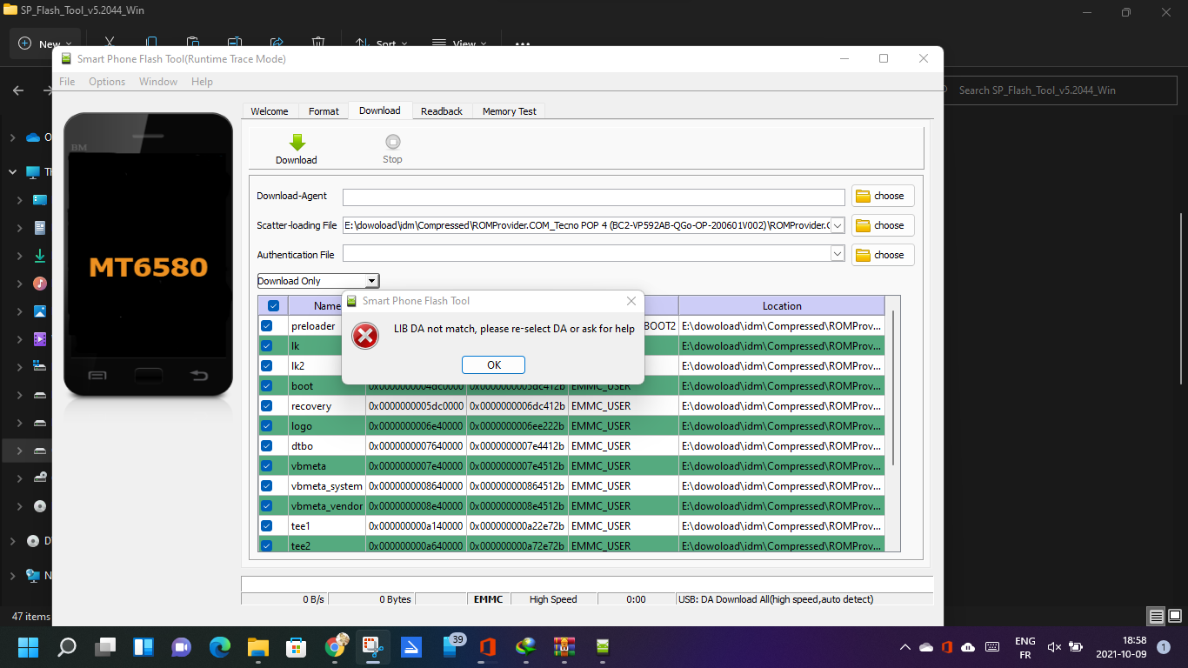Uncheck the preloader partition checkbox
1188x668 pixels.
pyautogui.click(x=267, y=326)
